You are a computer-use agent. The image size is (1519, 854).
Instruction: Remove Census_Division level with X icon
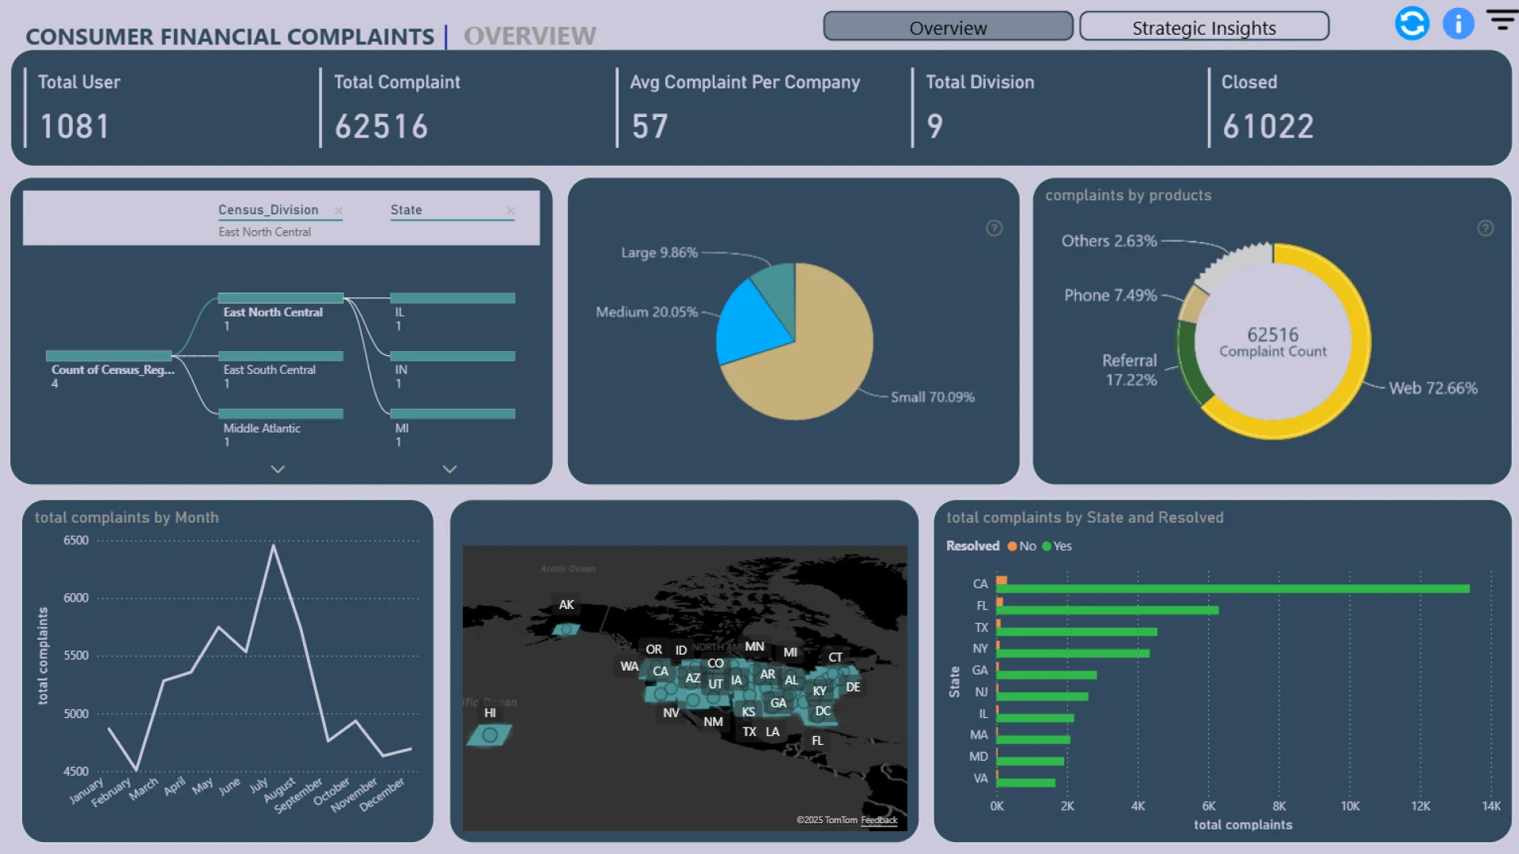tap(339, 210)
